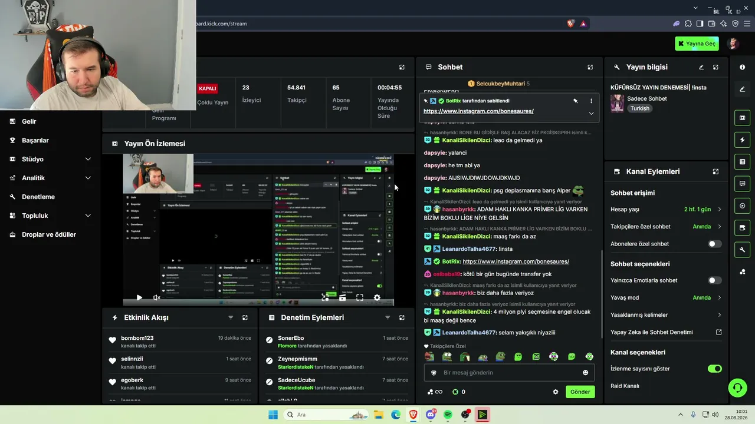Viewport: 755px width, 424px height.
Task: Edit stream info with Yayın bilgisi pencil
Action: [x=701, y=67]
